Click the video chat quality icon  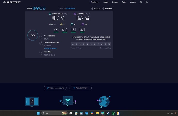click(82, 29)
